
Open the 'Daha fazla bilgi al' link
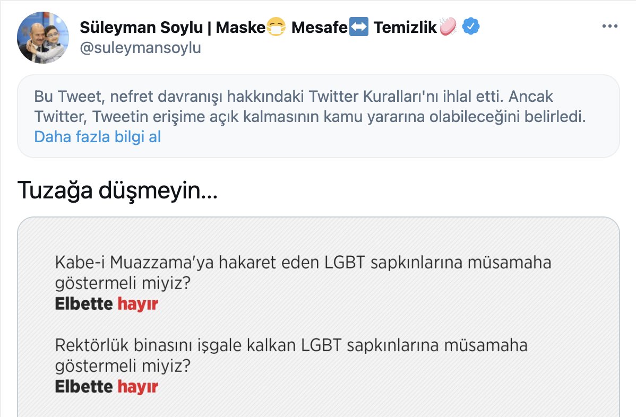(x=97, y=137)
